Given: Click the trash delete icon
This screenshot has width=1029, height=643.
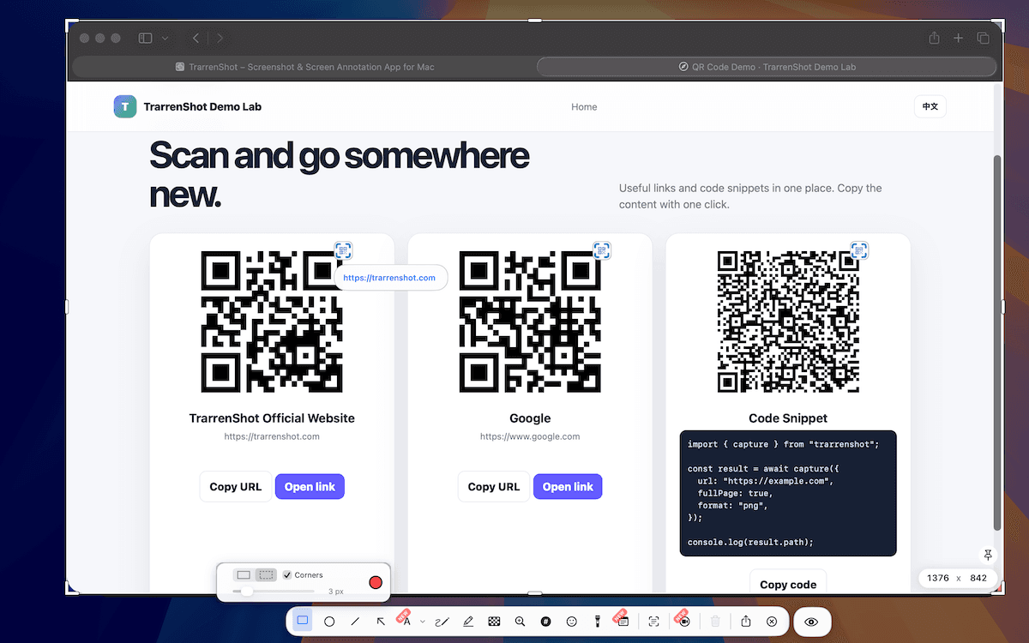Looking at the screenshot, I should (x=715, y=621).
